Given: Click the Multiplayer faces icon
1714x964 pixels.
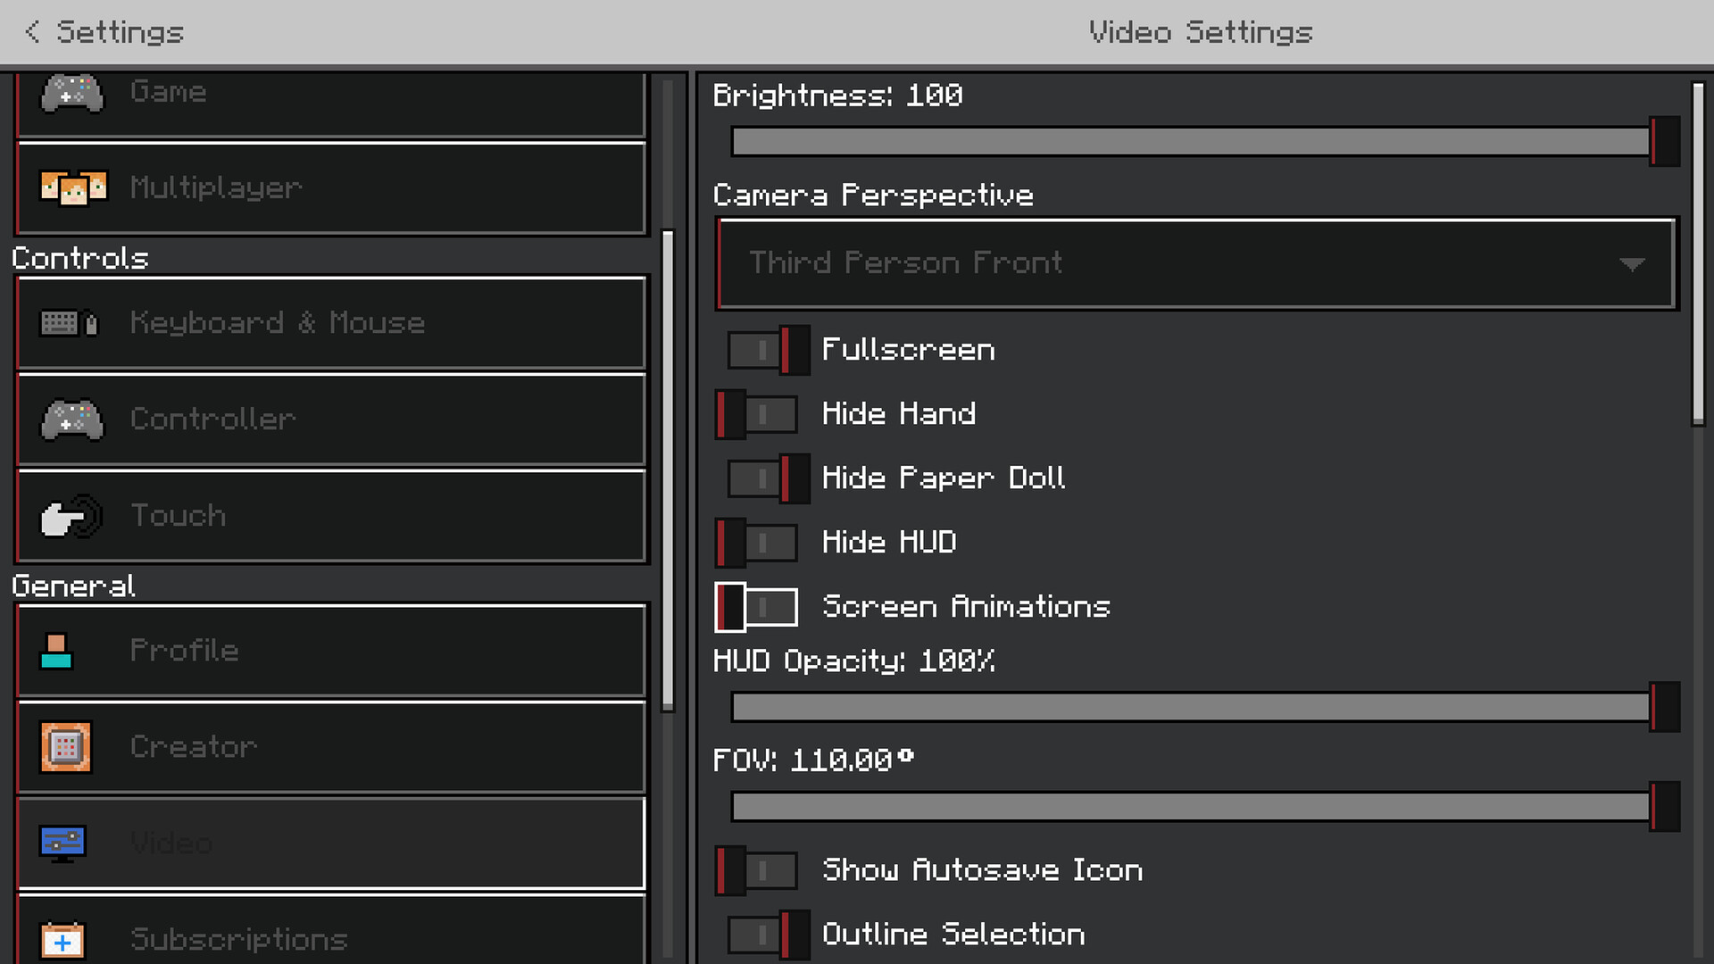Looking at the screenshot, I should tap(73, 187).
